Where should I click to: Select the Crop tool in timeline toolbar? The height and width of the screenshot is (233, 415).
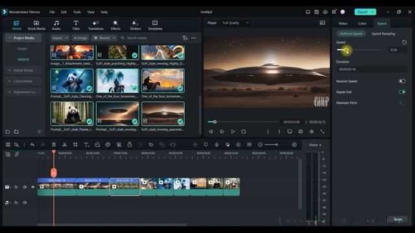coord(75,145)
